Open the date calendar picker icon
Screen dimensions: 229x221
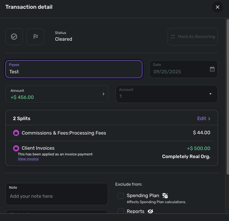pos(212,69)
